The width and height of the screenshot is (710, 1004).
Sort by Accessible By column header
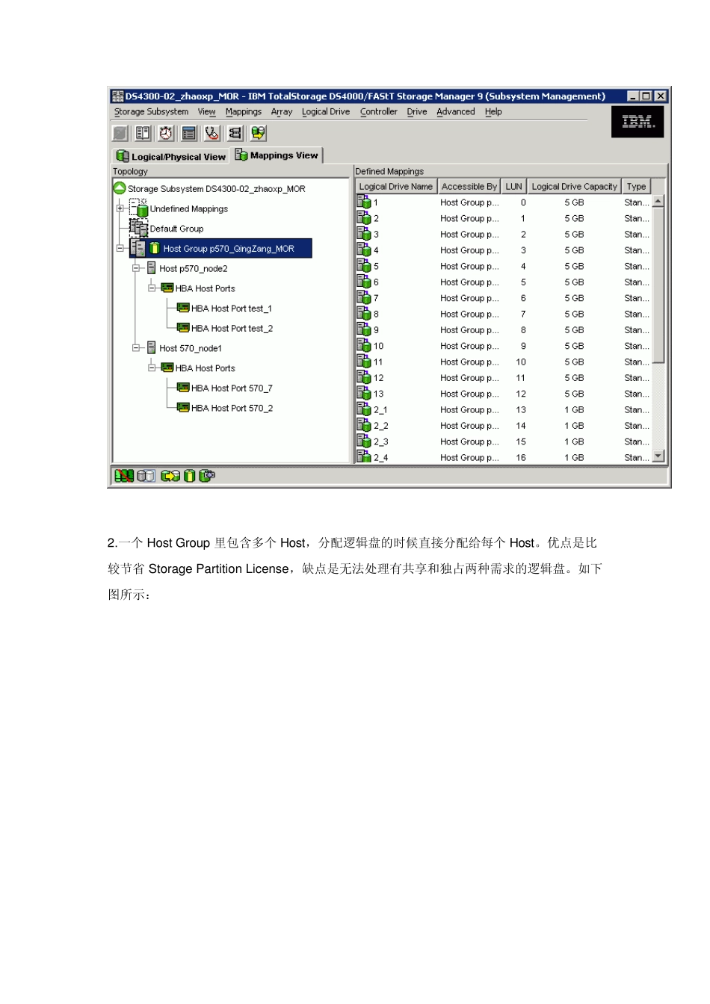[x=469, y=187]
